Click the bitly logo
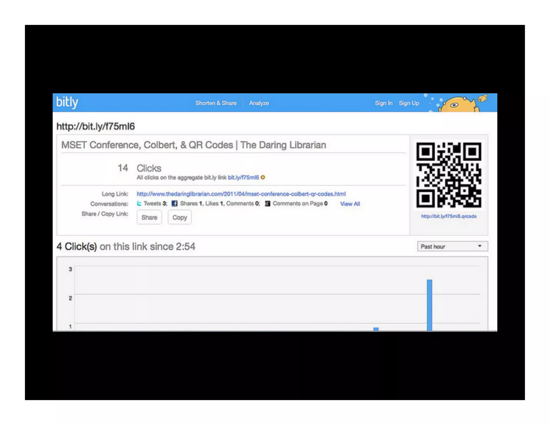 [x=67, y=102]
